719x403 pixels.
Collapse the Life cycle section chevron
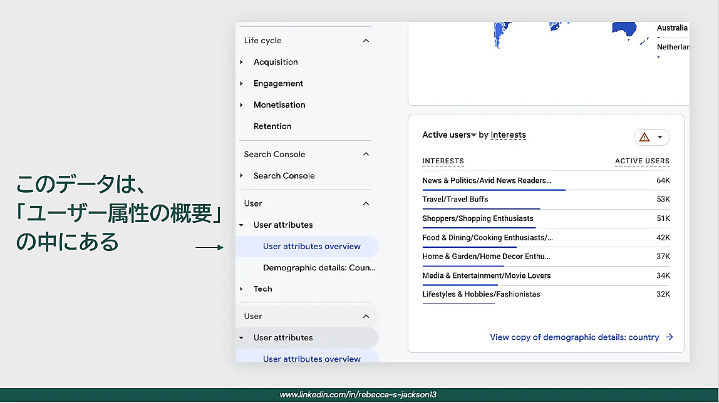point(366,41)
